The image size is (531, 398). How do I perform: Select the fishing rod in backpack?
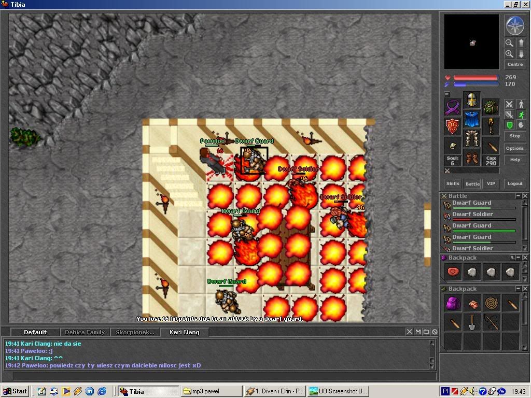click(492, 322)
